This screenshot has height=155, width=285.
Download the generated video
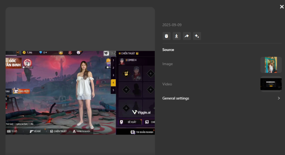[176, 36]
